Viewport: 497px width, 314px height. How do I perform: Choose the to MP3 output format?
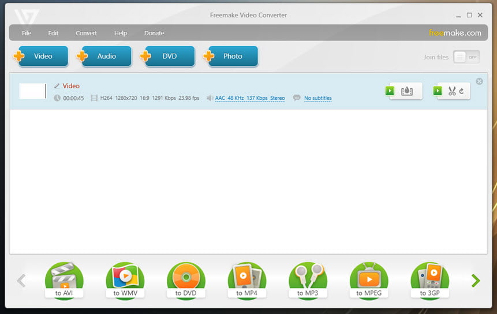tap(308, 281)
